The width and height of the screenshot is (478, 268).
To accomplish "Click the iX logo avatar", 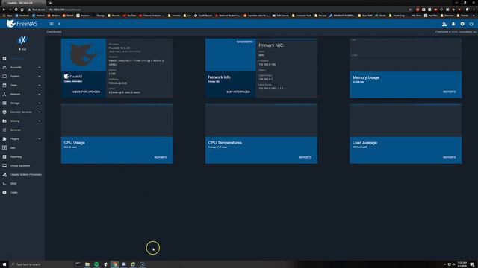I will coord(22,39).
